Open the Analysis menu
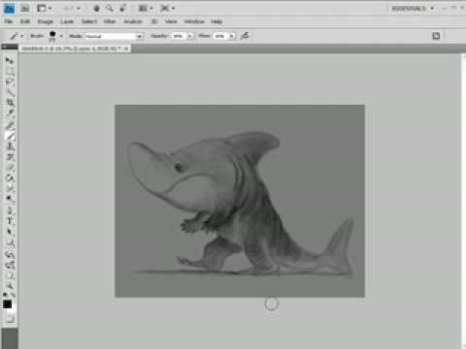 tap(133, 21)
